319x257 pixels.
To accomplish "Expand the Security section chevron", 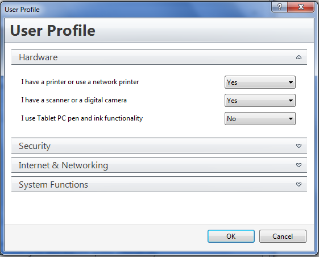I will pos(299,146).
